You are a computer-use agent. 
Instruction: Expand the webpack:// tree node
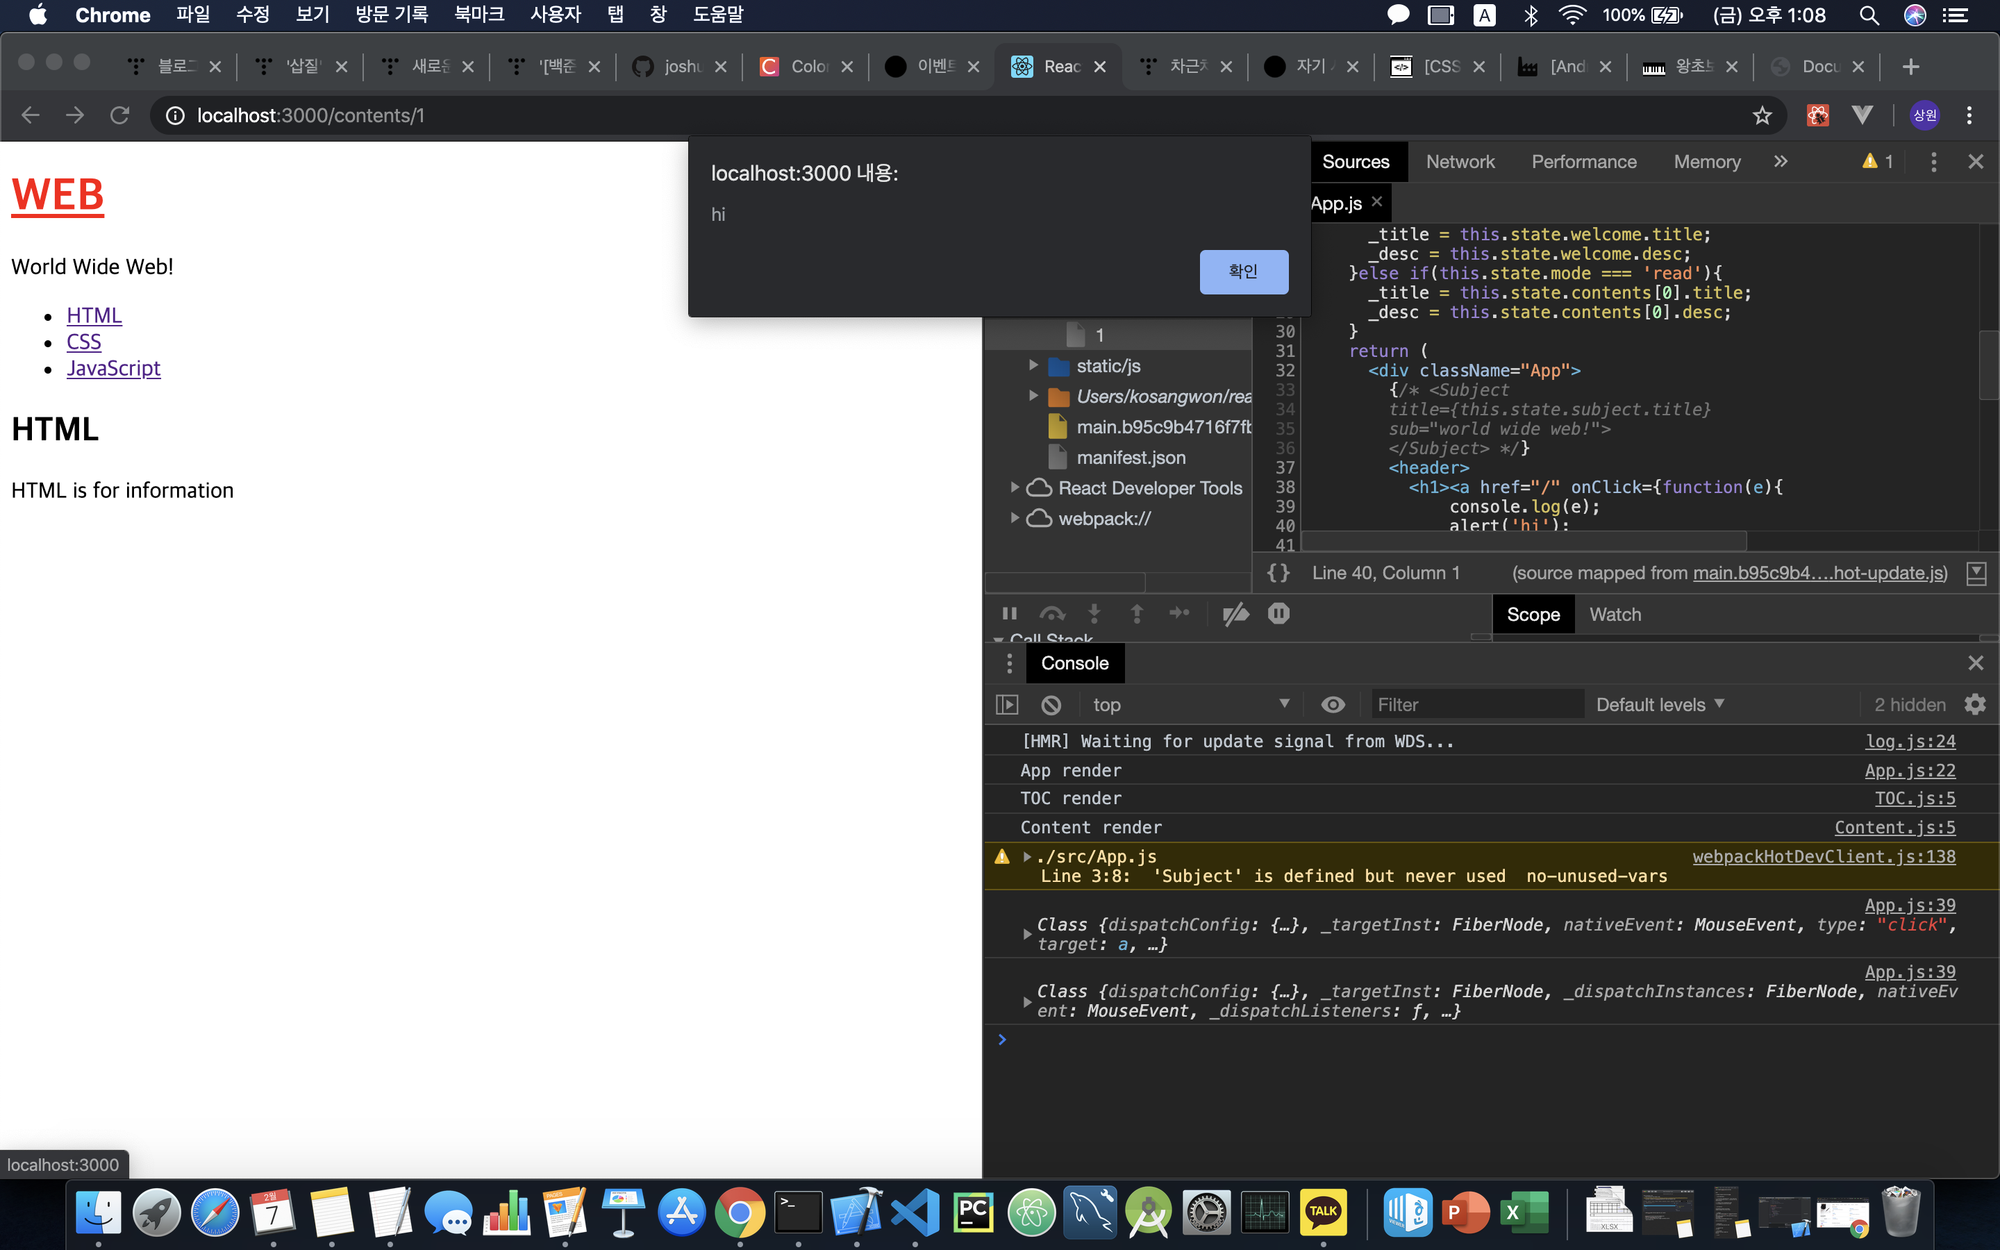click(1015, 518)
